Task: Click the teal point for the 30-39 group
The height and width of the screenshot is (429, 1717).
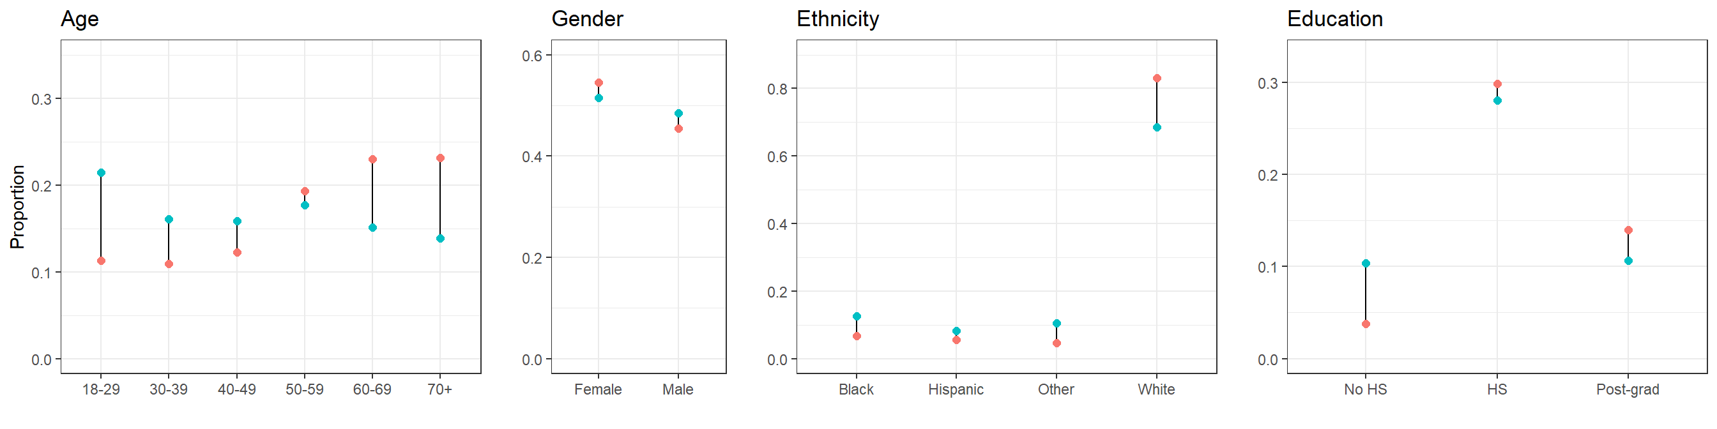Action: coord(169,220)
